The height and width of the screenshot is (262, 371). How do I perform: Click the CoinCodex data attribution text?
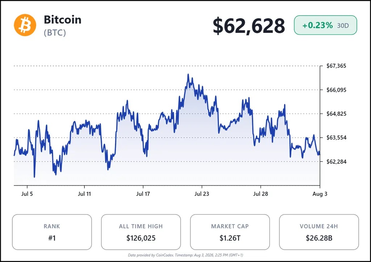point(185,255)
